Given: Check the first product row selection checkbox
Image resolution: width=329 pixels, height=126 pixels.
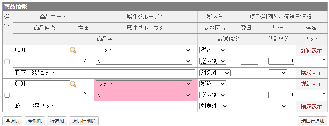Looking at the screenshot, I should tap(7, 61).
